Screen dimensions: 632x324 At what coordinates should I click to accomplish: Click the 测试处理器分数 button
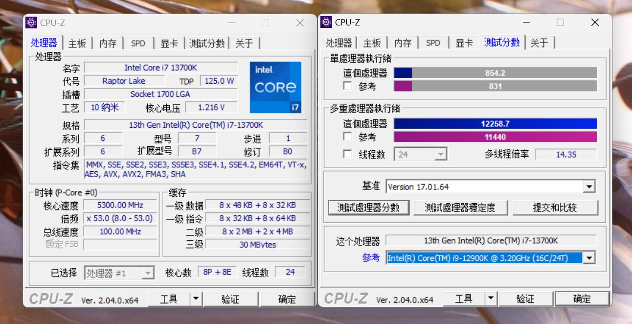point(368,208)
